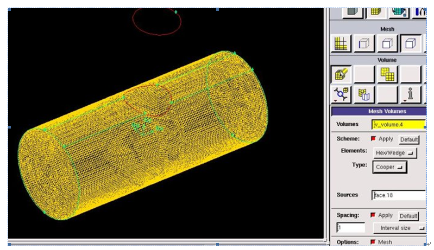Click the Smooth Volume Meshes stacked-grid icon
Image resolution: width=434 pixels, height=250 pixels.
click(387, 74)
